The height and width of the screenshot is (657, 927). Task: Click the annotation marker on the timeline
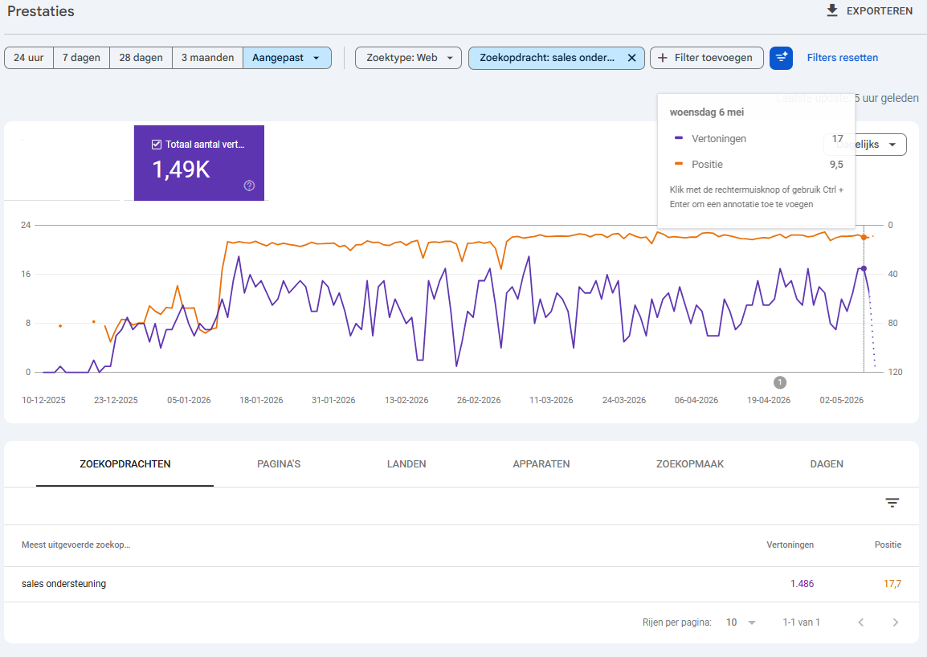(780, 382)
